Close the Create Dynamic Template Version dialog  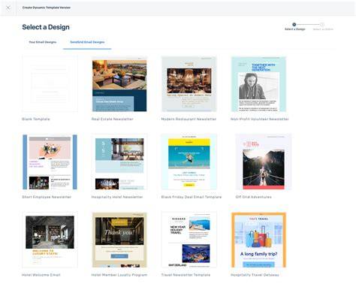[8, 8]
